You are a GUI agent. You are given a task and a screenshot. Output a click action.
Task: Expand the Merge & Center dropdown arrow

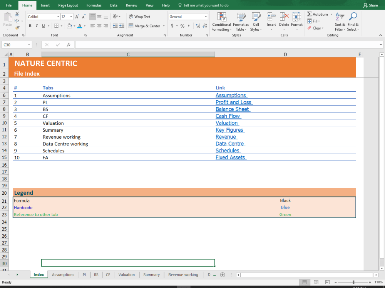coord(164,26)
